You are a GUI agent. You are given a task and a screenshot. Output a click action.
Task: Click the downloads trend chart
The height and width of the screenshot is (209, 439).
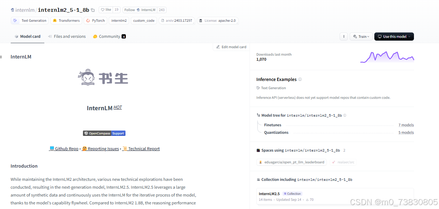[x=387, y=57]
